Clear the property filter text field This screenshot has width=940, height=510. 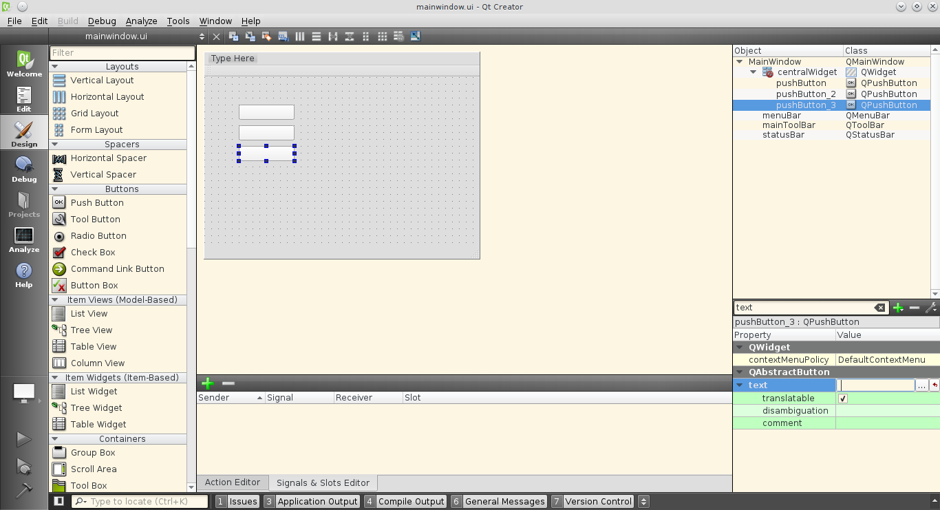(x=879, y=308)
